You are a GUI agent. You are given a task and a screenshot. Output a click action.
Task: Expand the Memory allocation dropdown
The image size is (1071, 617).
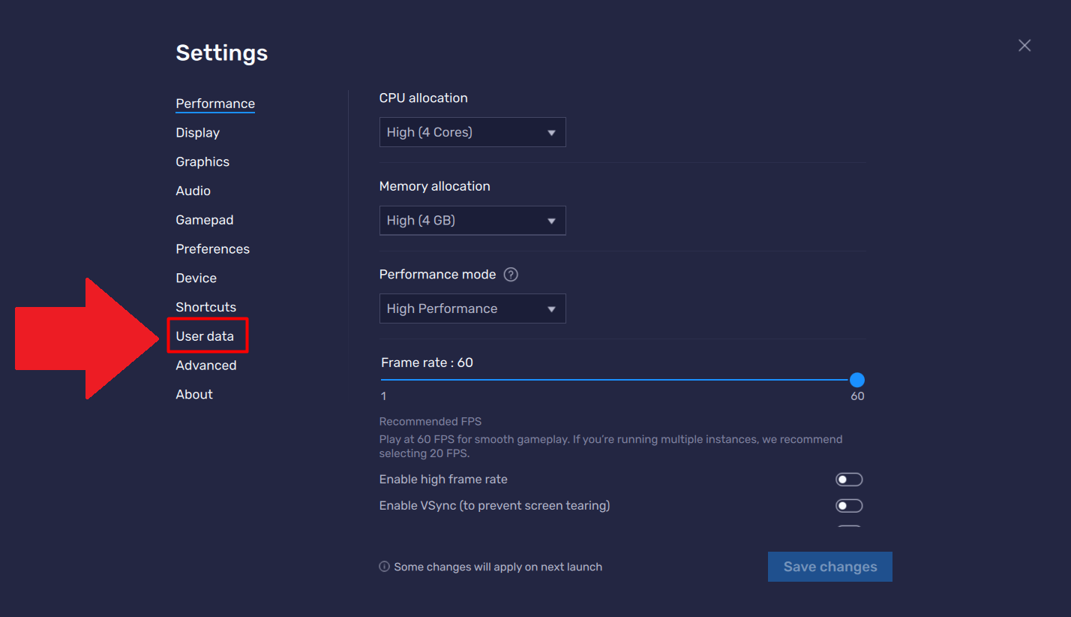click(x=472, y=221)
